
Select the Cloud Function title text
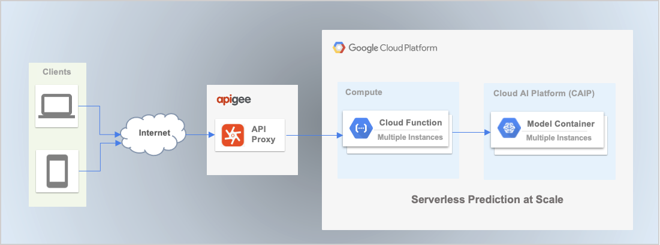click(411, 123)
